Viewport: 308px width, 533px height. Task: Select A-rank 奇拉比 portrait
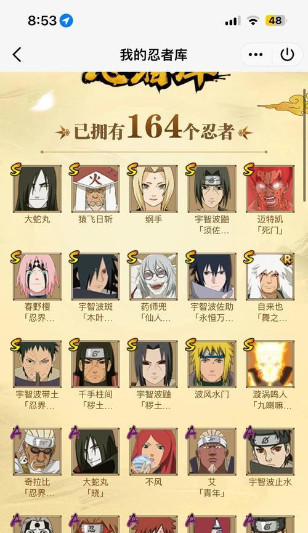37,451
